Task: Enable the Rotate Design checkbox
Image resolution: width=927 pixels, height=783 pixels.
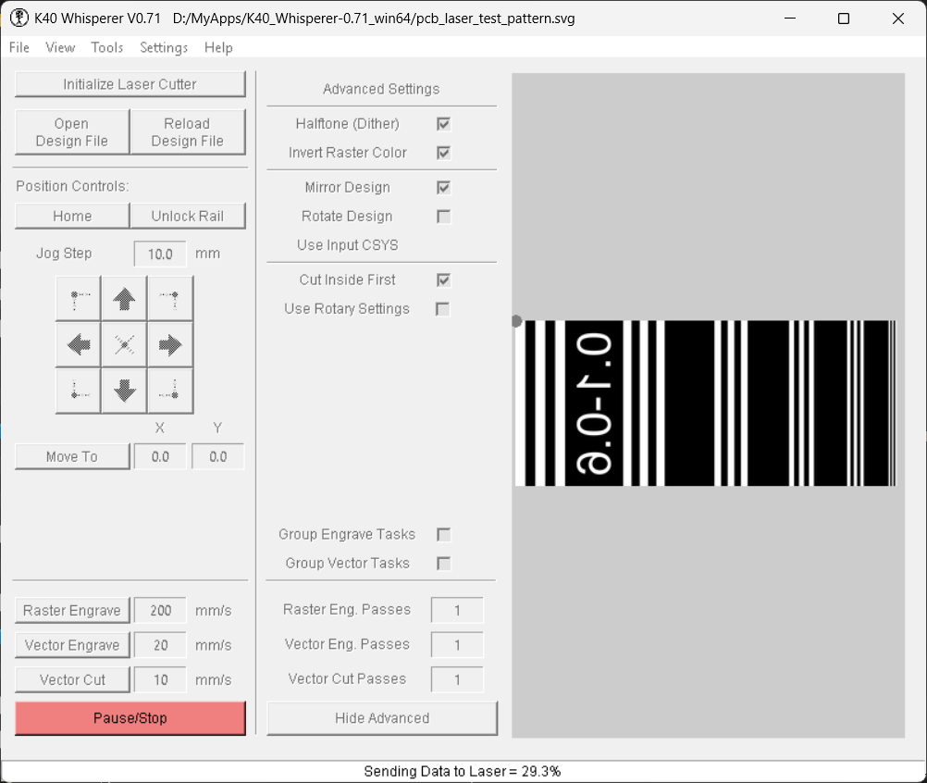Action: click(x=444, y=217)
